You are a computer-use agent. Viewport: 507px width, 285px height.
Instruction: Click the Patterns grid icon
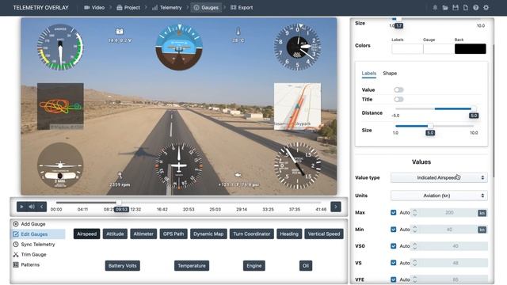pos(16,264)
